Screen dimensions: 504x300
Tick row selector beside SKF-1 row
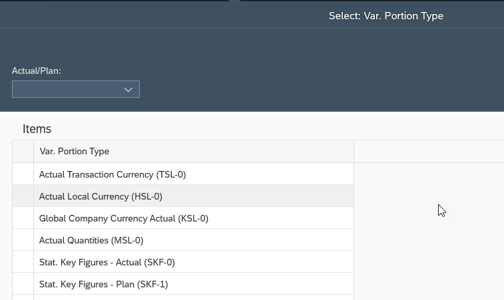pos(23,284)
